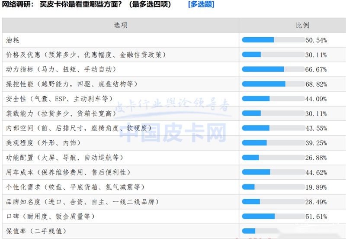Click the percentage value in 装载能力 row
346x239 pixels.
pyautogui.click(x=316, y=114)
